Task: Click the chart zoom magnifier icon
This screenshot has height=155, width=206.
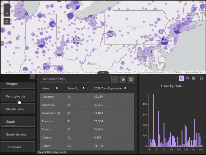Action: pos(187,78)
